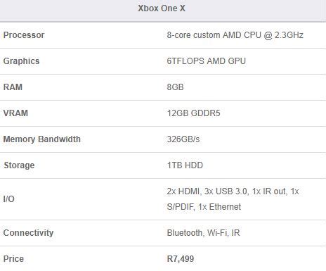
Task: Click the 2x HDMI ports text line
Action: click(x=233, y=191)
